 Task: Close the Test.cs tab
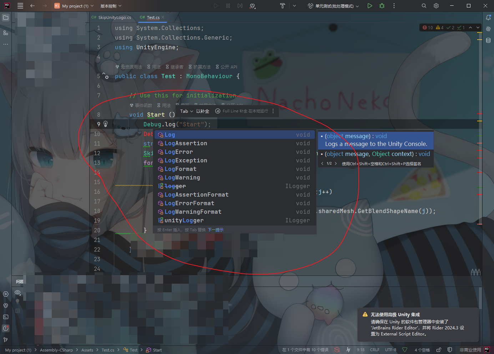coord(163,17)
